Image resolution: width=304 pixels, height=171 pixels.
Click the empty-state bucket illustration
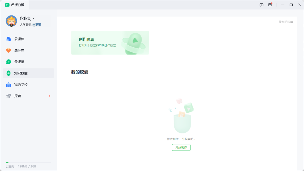[x=181, y=116]
